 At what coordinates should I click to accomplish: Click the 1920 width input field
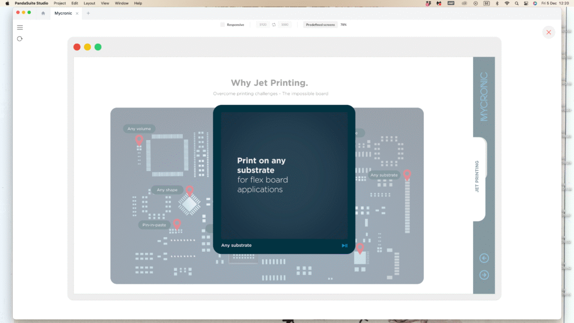263,25
